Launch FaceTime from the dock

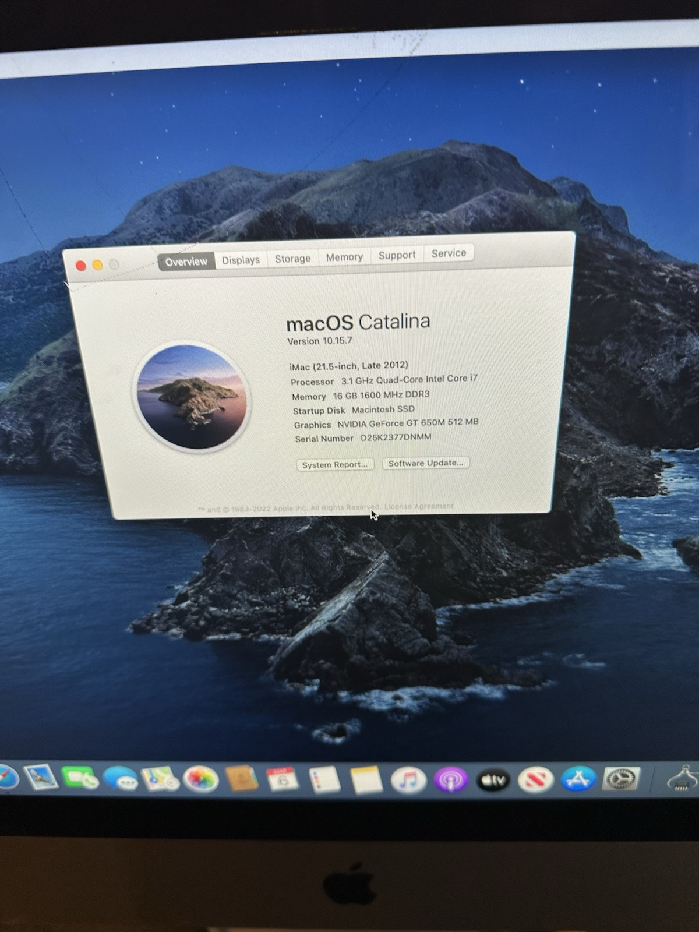point(80,778)
